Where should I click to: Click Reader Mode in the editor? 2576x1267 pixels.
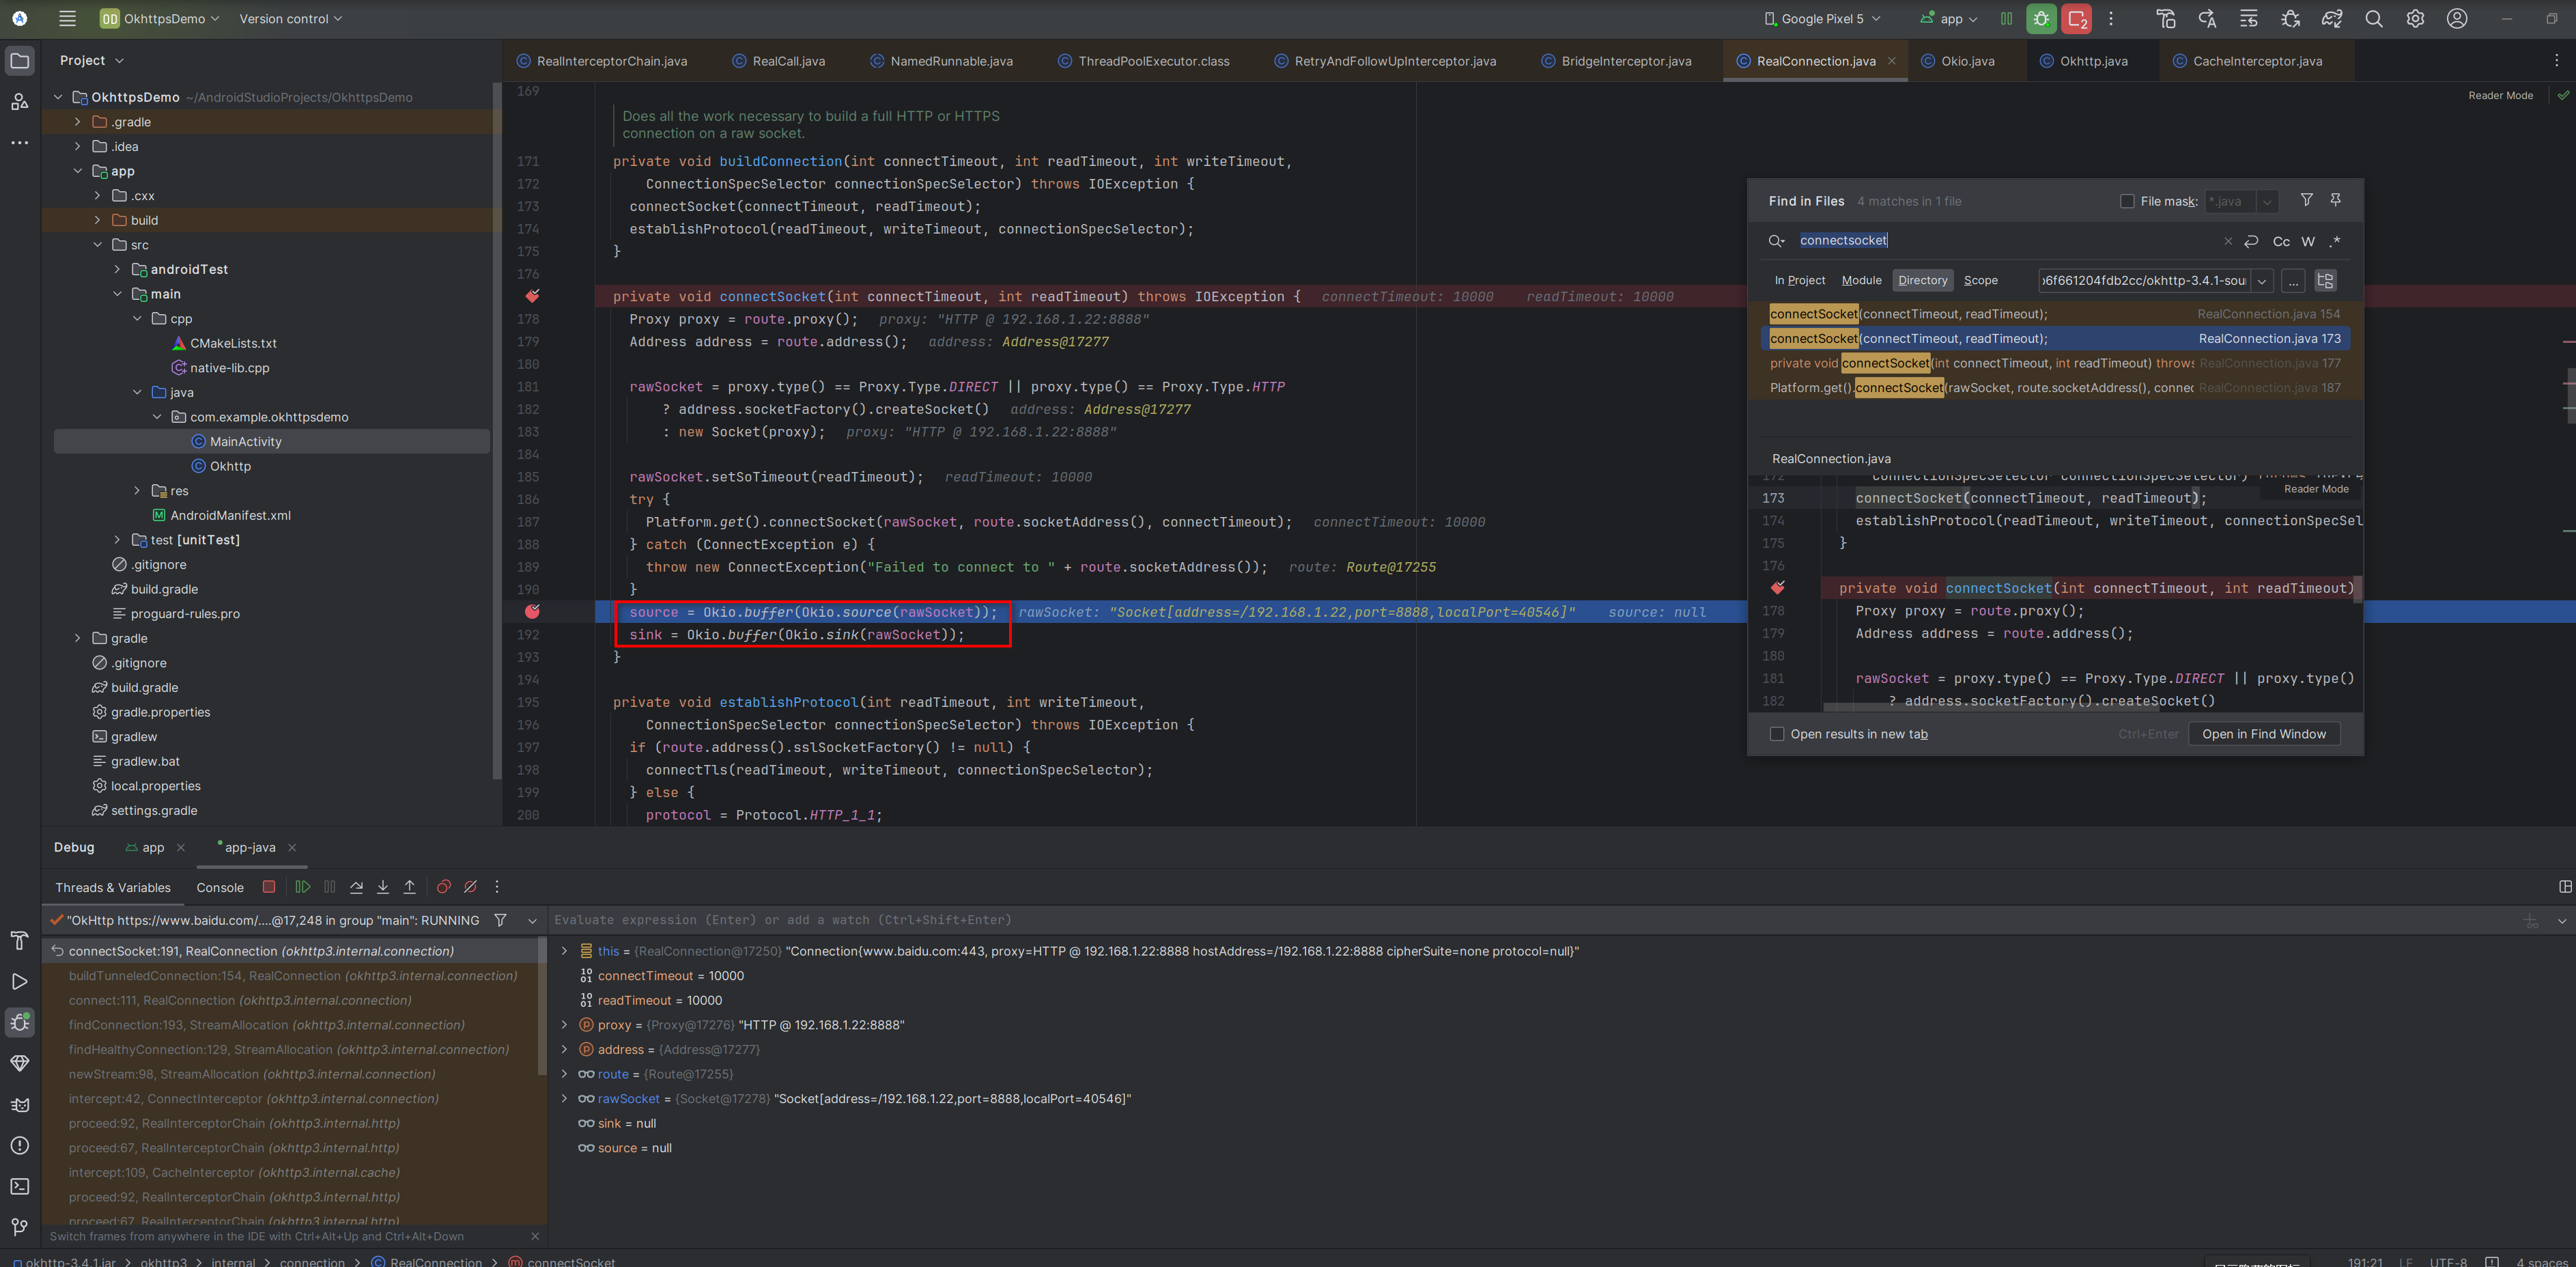point(2500,96)
